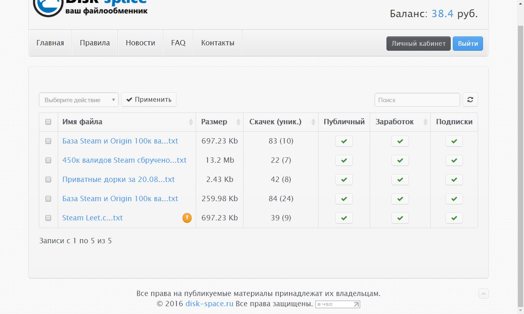Screen dimensions: 524x314
Task: Toggle Подписки for Приватные дорки file
Action: click(x=454, y=180)
